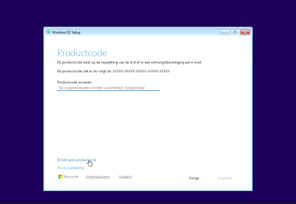The width and height of the screenshot is (296, 204).
Task: Close the Windows 11 Setup dialog
Action: click(245, 32)
